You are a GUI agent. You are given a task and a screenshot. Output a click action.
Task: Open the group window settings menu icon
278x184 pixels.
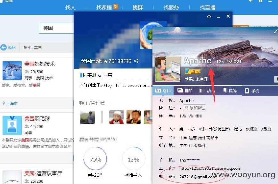209,16
